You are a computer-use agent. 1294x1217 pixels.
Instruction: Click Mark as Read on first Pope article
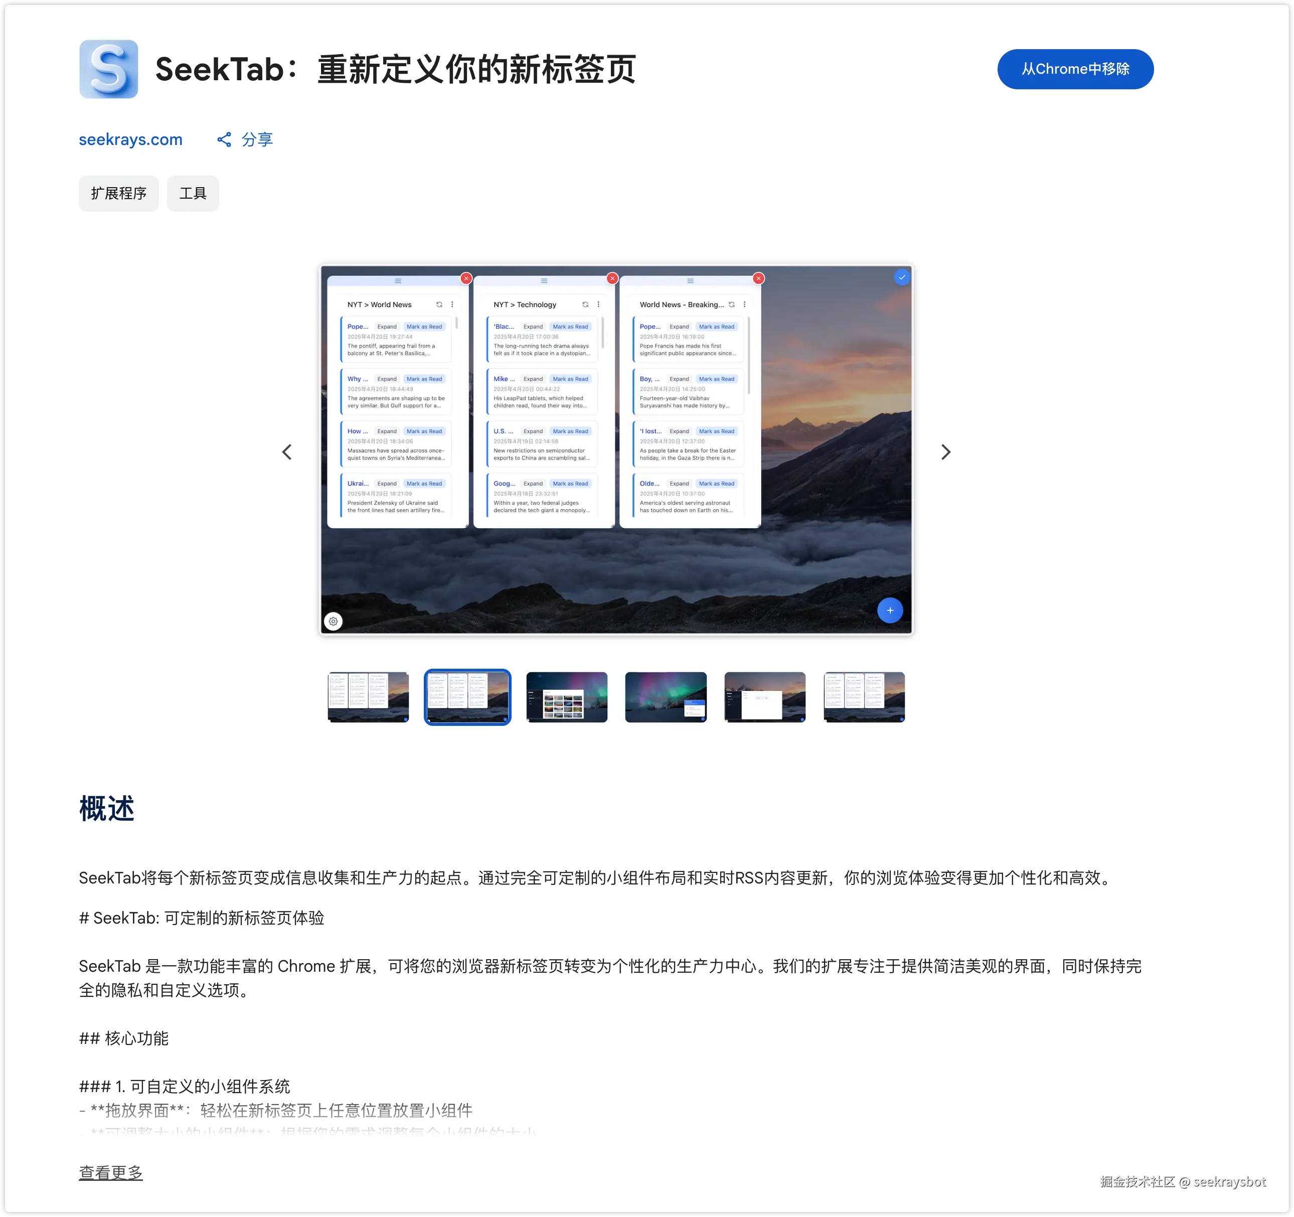(424, 327)
